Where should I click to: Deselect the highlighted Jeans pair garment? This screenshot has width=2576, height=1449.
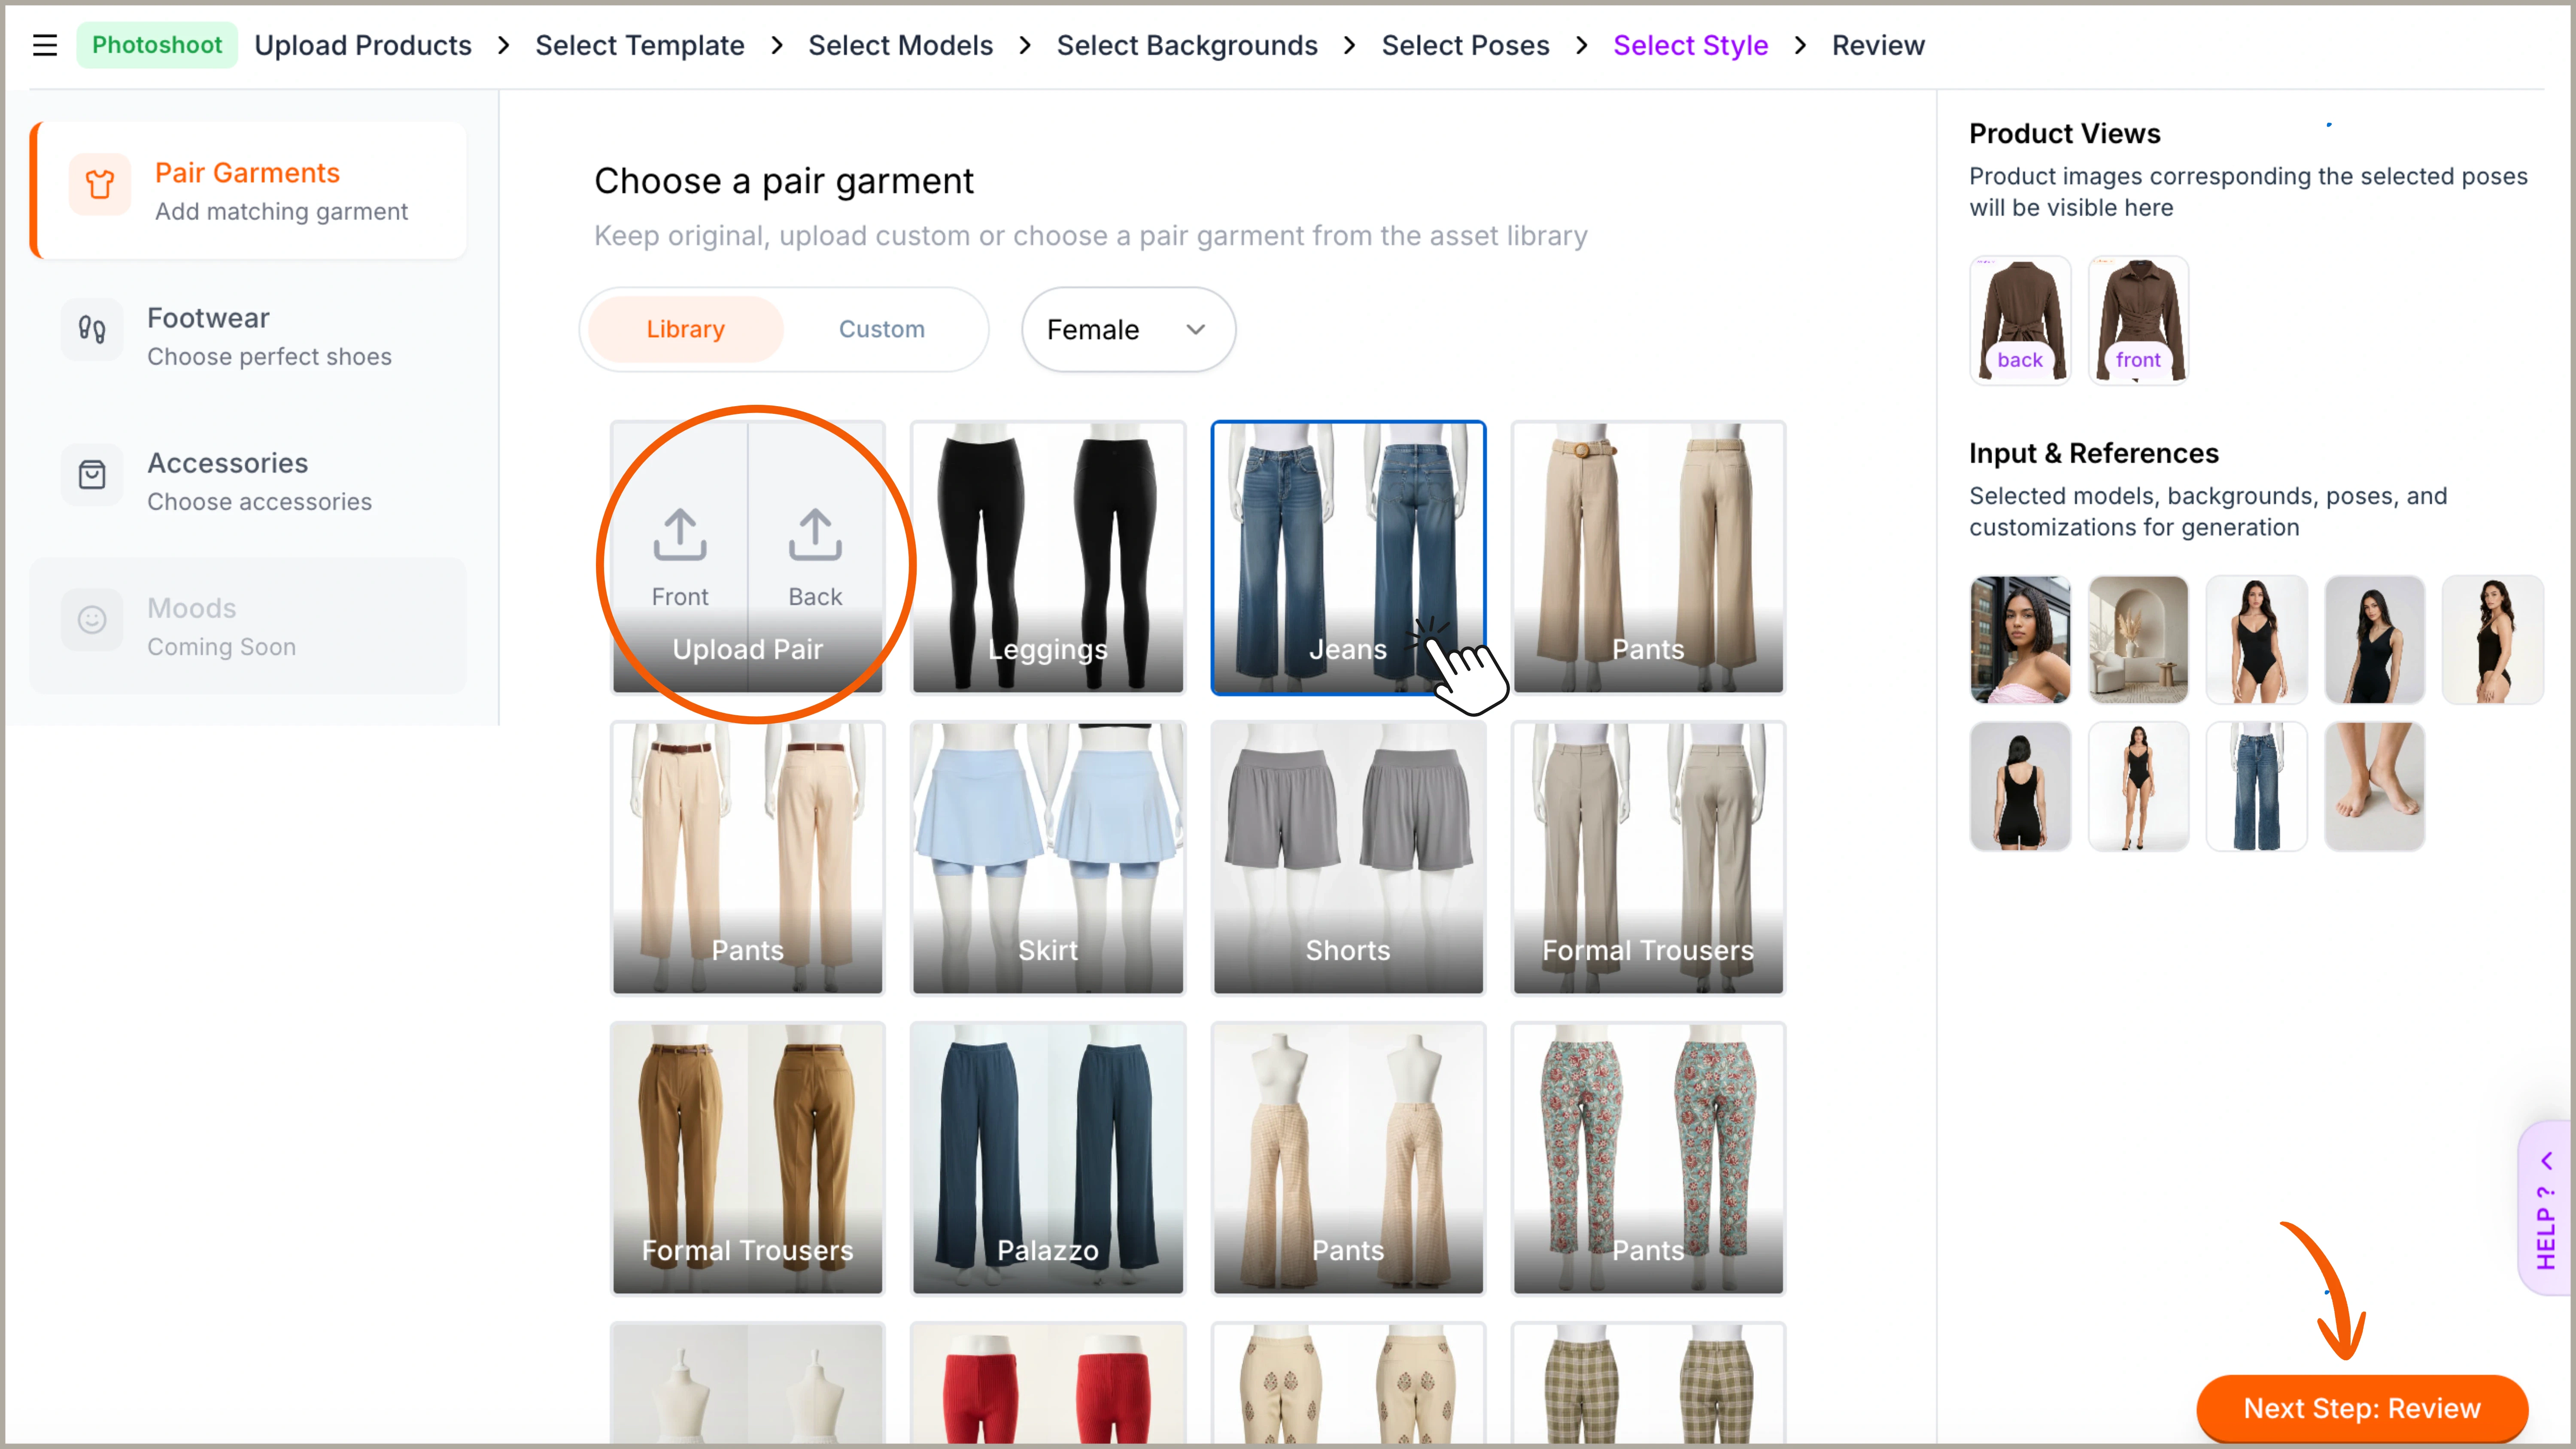(1348, 558)
